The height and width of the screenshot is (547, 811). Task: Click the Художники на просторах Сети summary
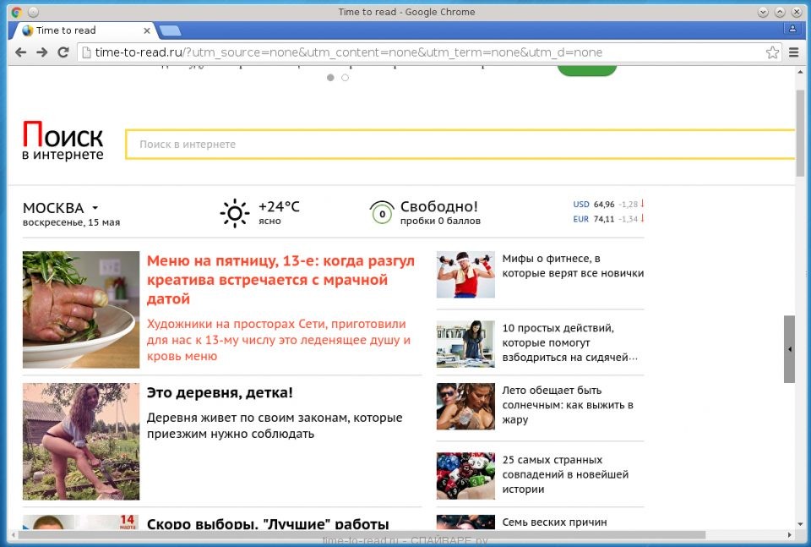pyautogui.click(x=279, y=340)
